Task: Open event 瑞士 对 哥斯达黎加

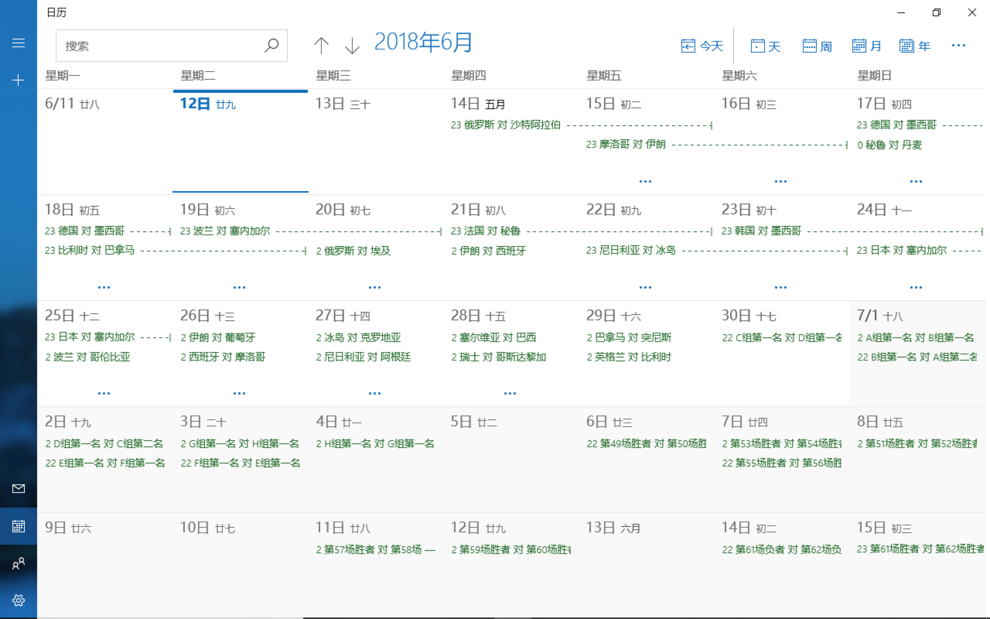Action: coord(499,357)
